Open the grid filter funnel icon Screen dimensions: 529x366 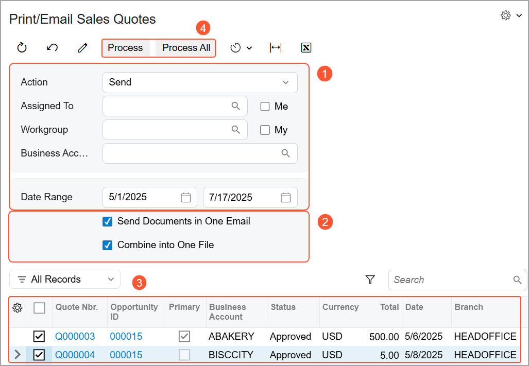pos(370,280)
